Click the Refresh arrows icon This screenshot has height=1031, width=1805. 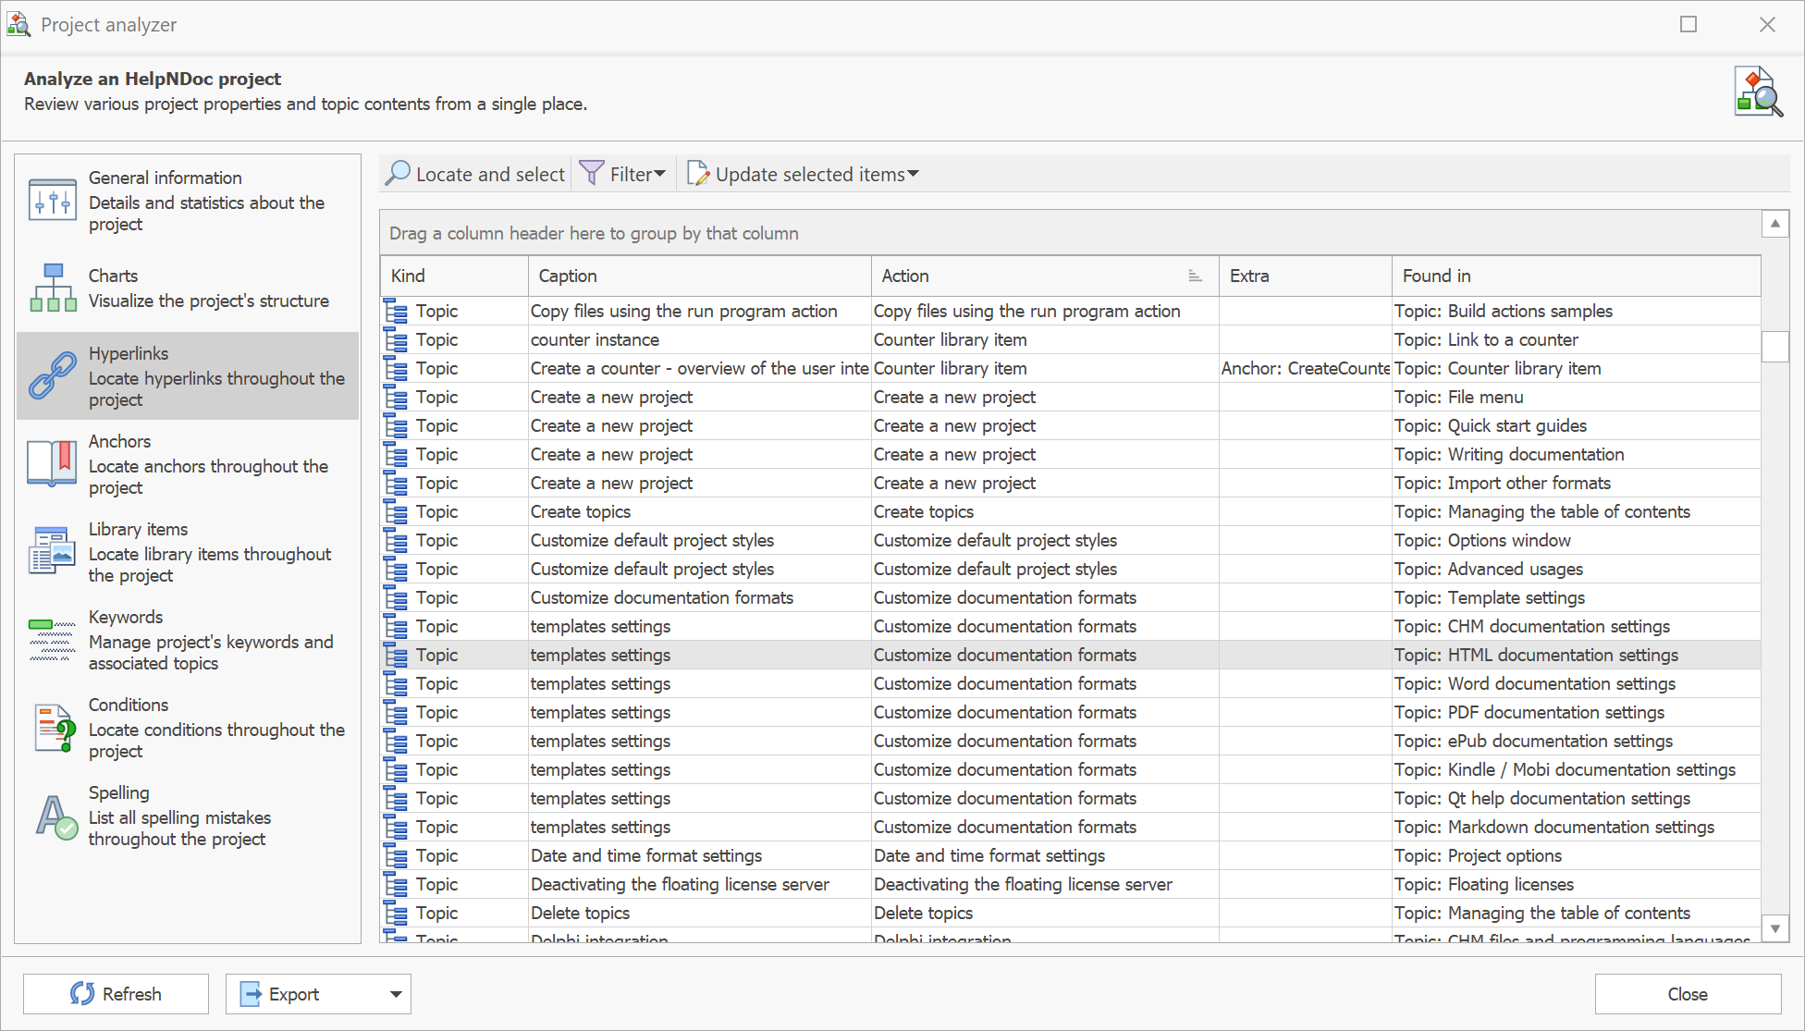pyautogui.click(x=82, y=993)
